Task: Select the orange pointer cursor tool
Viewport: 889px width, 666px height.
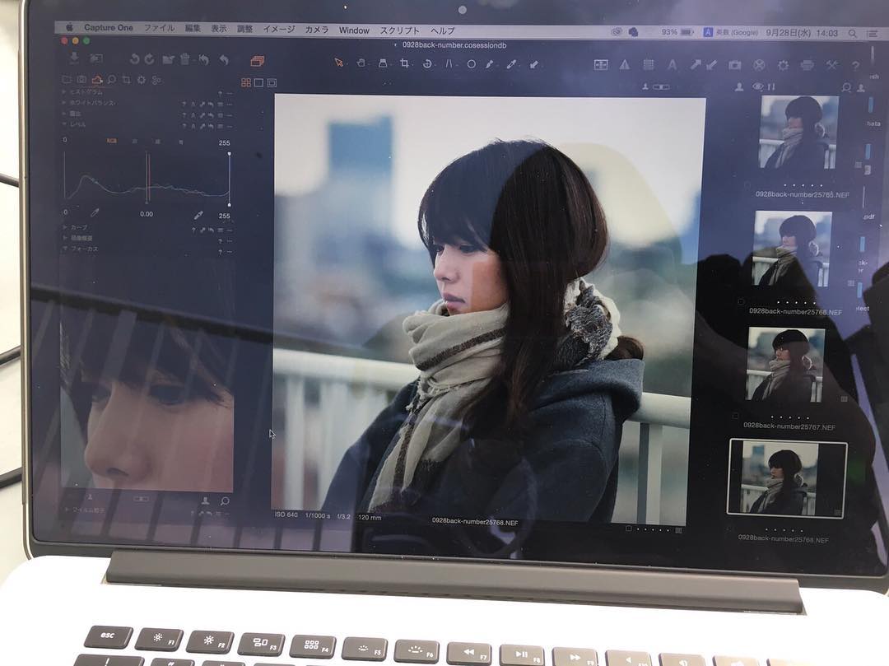Action: click(x=339, y=63)
